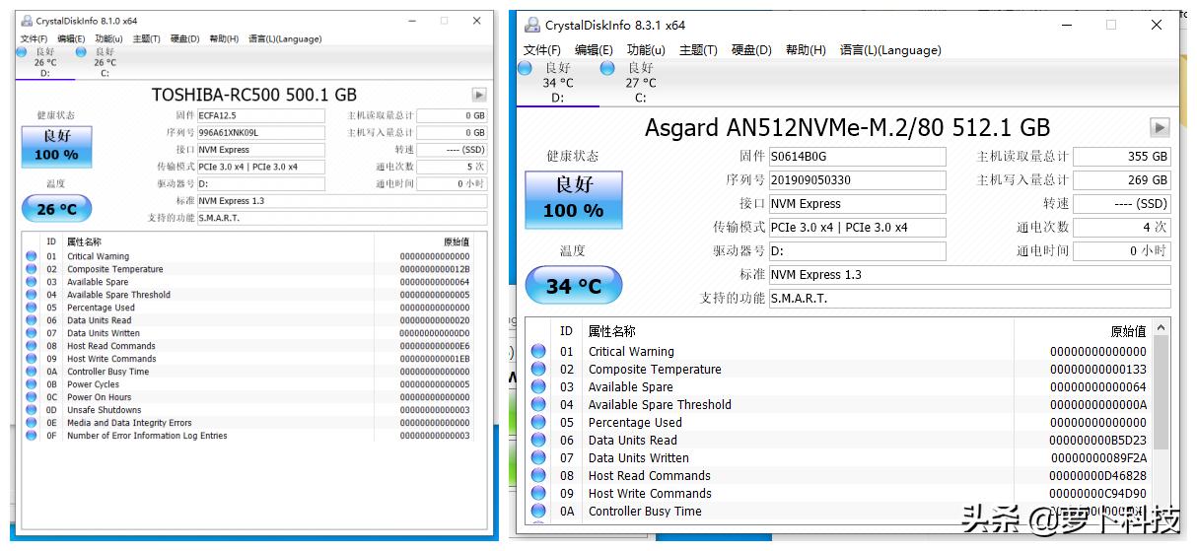Click 34 °C temperature button in Asgard window

coord(573,286)
